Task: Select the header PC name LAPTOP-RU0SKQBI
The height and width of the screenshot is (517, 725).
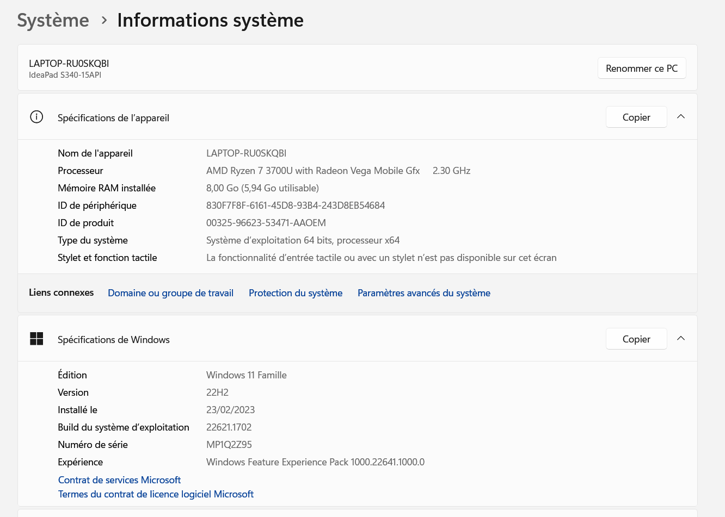Action: pyautogui.click(x=69, y=64)
